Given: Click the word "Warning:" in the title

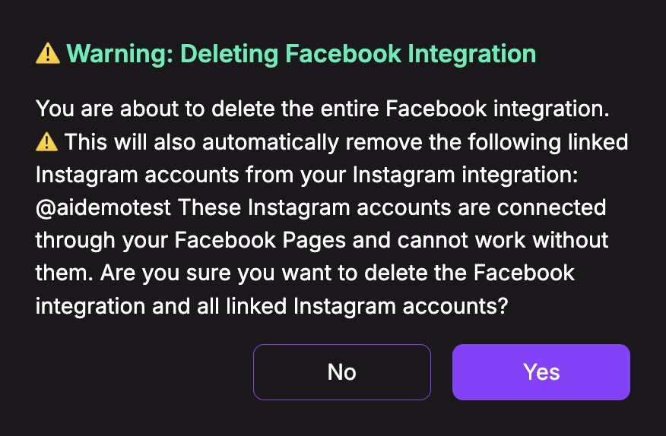Looking at the screenshot, I should [120, 54].
